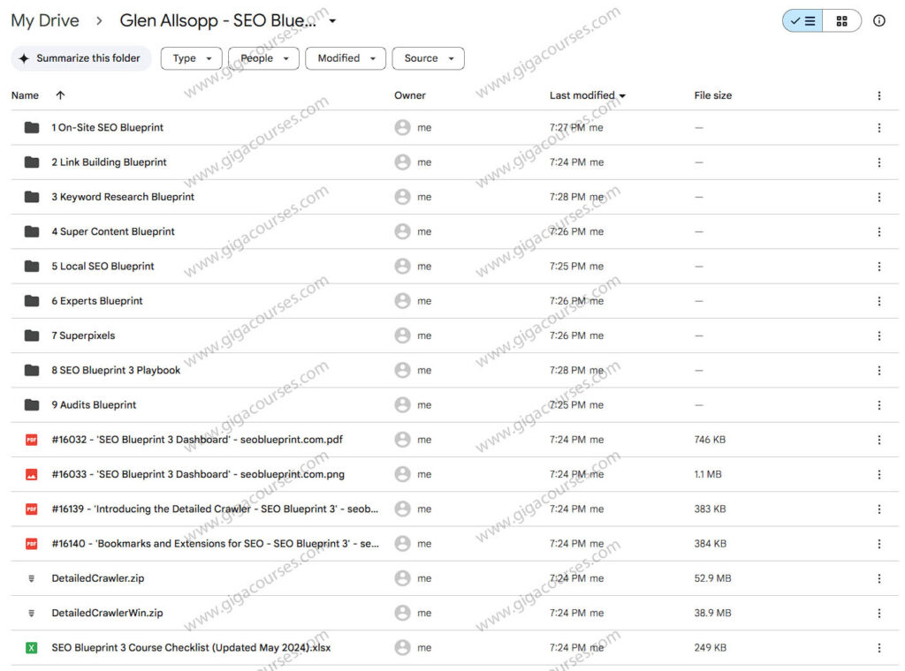Viewport: 905px width, 671px height.
Task: Select file #16033 SEO Blueprint 3 Dashboard png name
Action: (198, 474)
